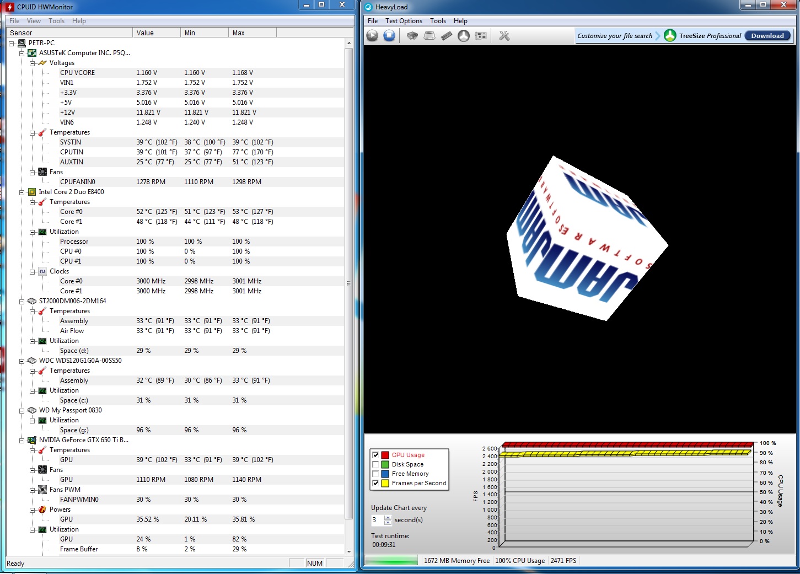Open HWMonitor File menu

coord(14,21)
